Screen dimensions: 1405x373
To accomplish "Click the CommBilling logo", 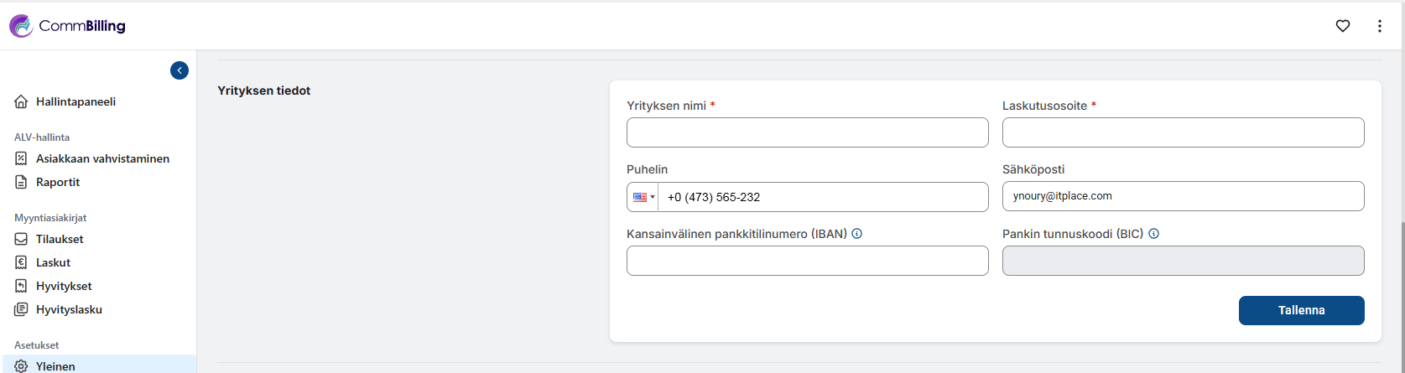I will 67,26.
